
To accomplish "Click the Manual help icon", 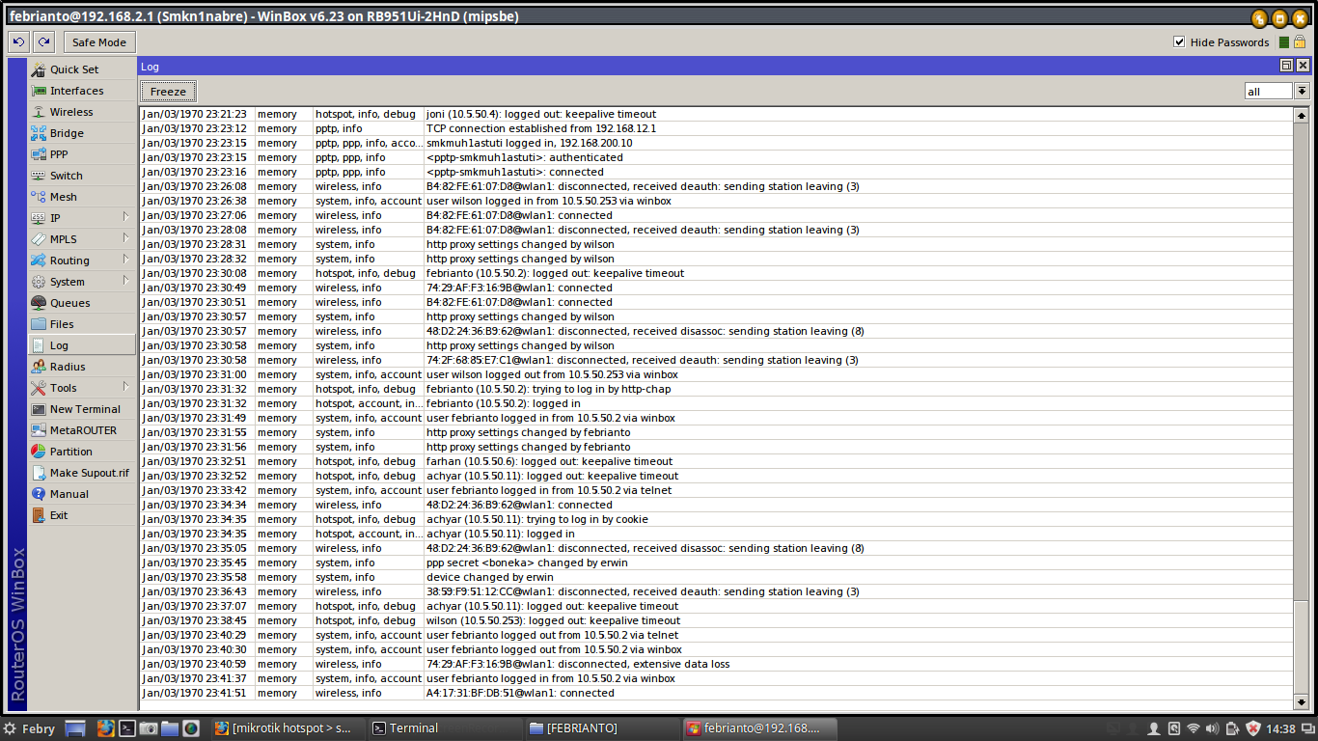I will point(39,494).
